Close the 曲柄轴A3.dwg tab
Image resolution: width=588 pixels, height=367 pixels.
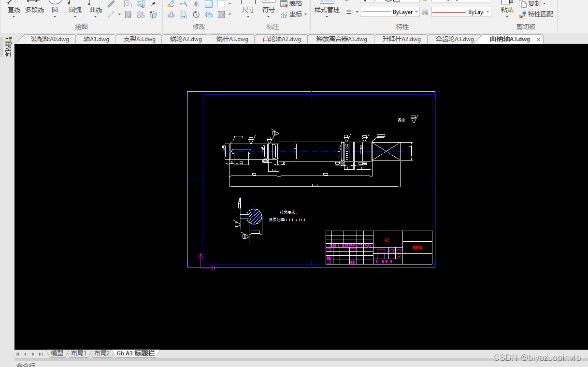coord(538,39)
